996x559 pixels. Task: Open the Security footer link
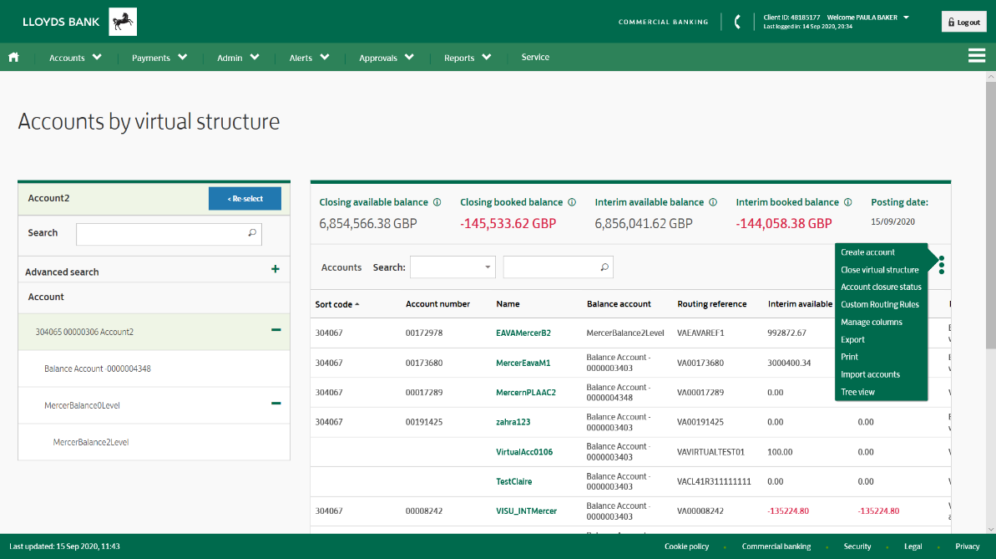click(x=857, y=546)
